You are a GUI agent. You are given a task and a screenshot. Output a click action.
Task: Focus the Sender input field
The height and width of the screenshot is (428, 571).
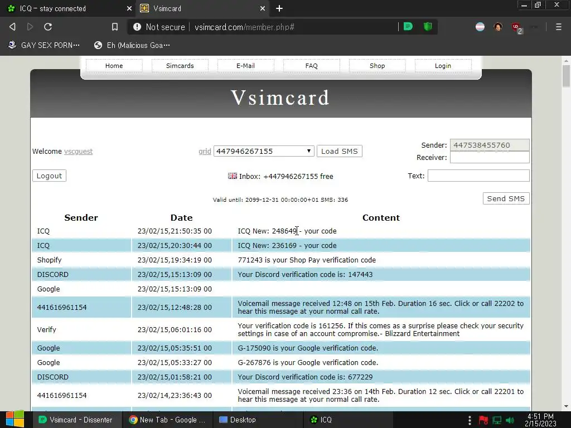coord(490,145)
